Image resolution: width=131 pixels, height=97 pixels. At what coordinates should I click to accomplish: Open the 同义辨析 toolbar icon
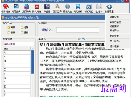pyautogui.click(x=78, y=8)
